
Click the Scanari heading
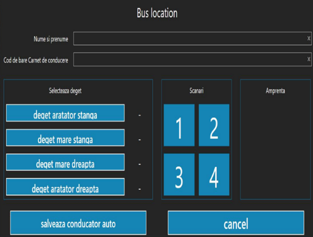[x=197, y=90]
